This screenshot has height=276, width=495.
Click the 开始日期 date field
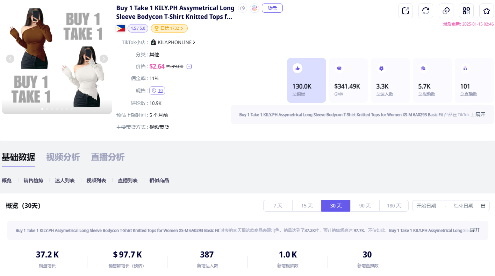tap(426, 206)
